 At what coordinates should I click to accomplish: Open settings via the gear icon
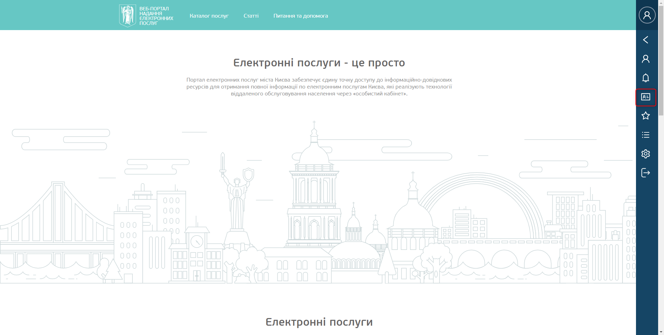click(645, 154)
